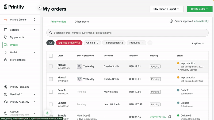Open Manual order #4987920.5

[x=63, y=66]
